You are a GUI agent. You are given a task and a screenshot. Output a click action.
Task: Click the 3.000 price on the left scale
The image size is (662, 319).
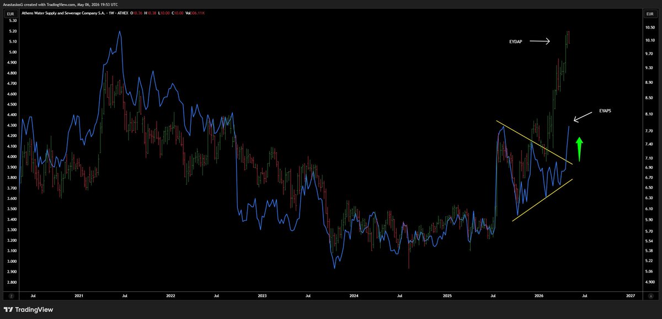tap(12, 261)
